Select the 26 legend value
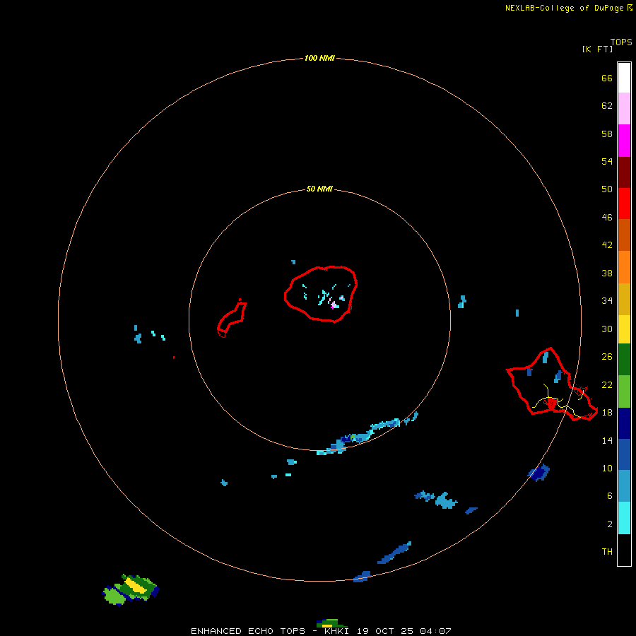The height and width of the screenshot is (636, 636). coord(607,357)
